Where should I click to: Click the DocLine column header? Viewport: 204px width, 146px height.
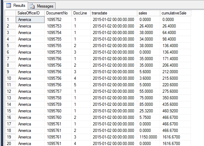(81, 13)
